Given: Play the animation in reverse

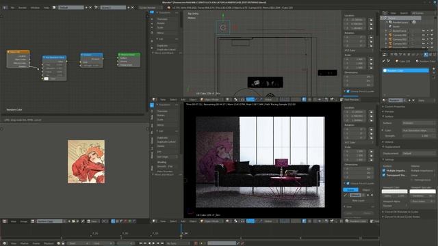Looking at the screenshot, I should pos(149,243).
